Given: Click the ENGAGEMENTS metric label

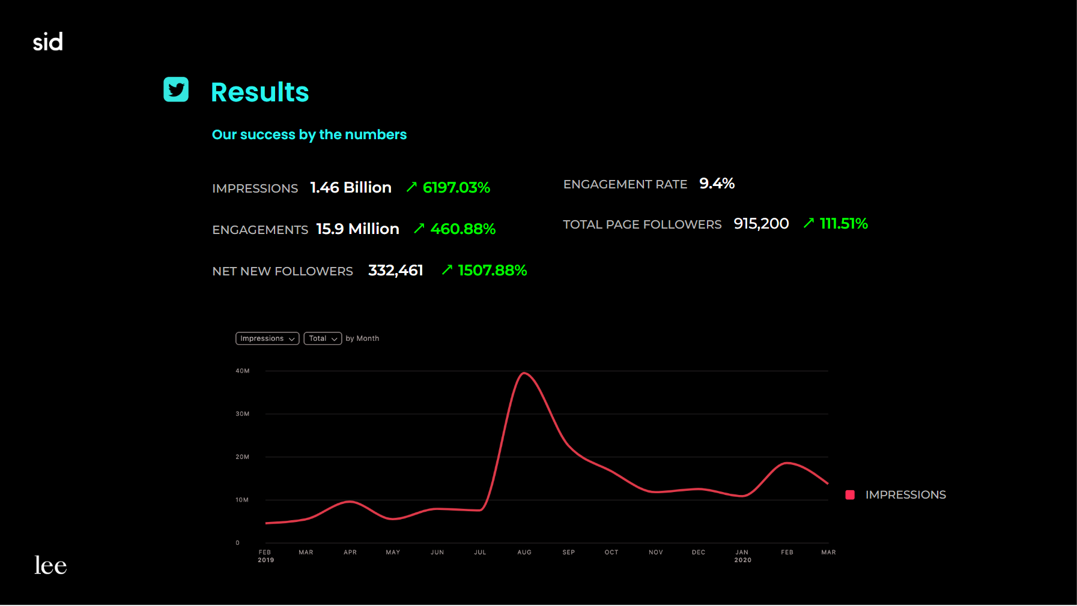Looking at the screenshot, I should (260, 230).
